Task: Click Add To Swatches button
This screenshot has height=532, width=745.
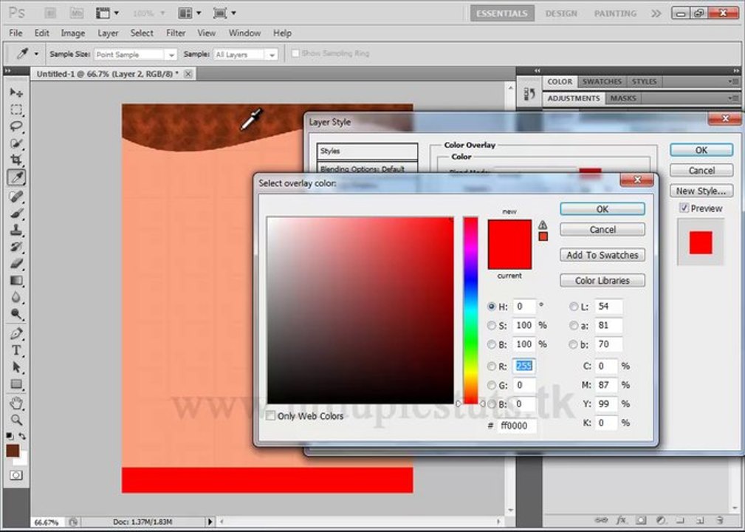Action: point(602,255)
